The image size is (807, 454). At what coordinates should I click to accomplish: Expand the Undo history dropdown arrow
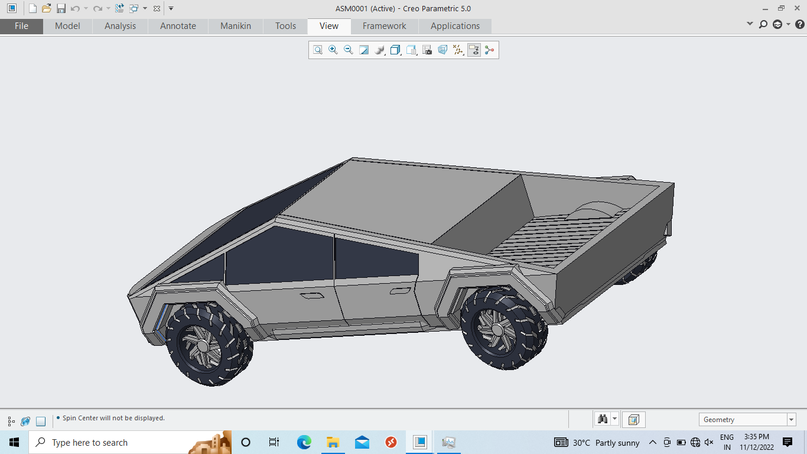point(86,8)
